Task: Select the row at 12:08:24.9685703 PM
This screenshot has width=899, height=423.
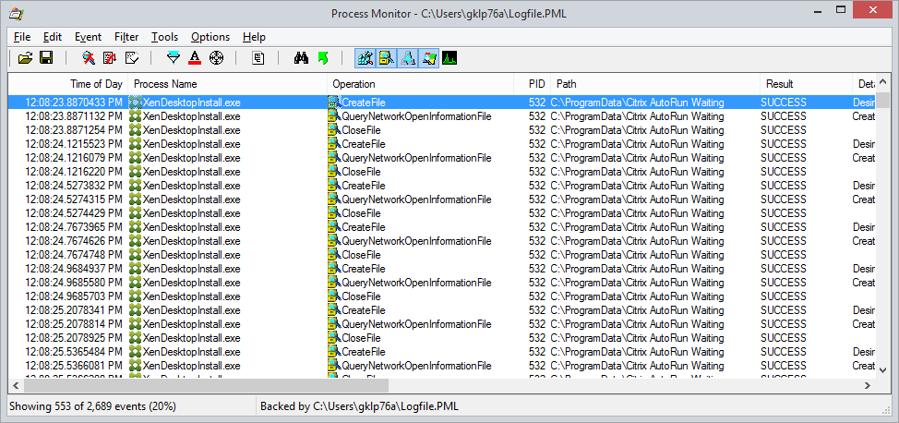Action: 442,296
